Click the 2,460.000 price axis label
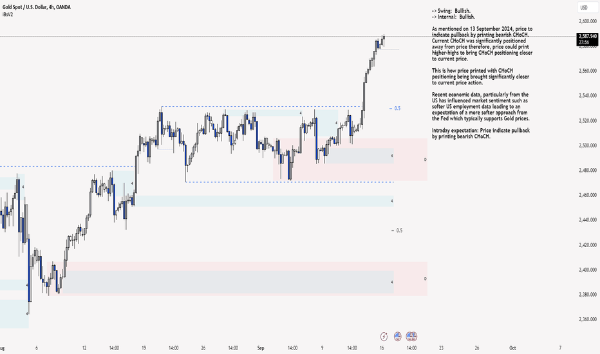The height and width of the screenshot is (354, 600). point(587,195)
